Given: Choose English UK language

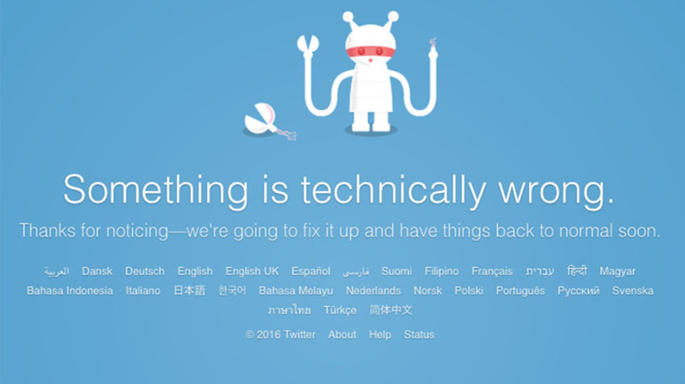Looking at the screenshot, I should 251,271.
